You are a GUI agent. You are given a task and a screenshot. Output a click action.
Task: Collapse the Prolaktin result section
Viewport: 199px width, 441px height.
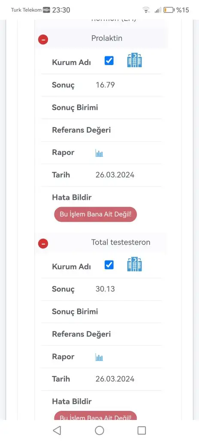coord(43,40)
